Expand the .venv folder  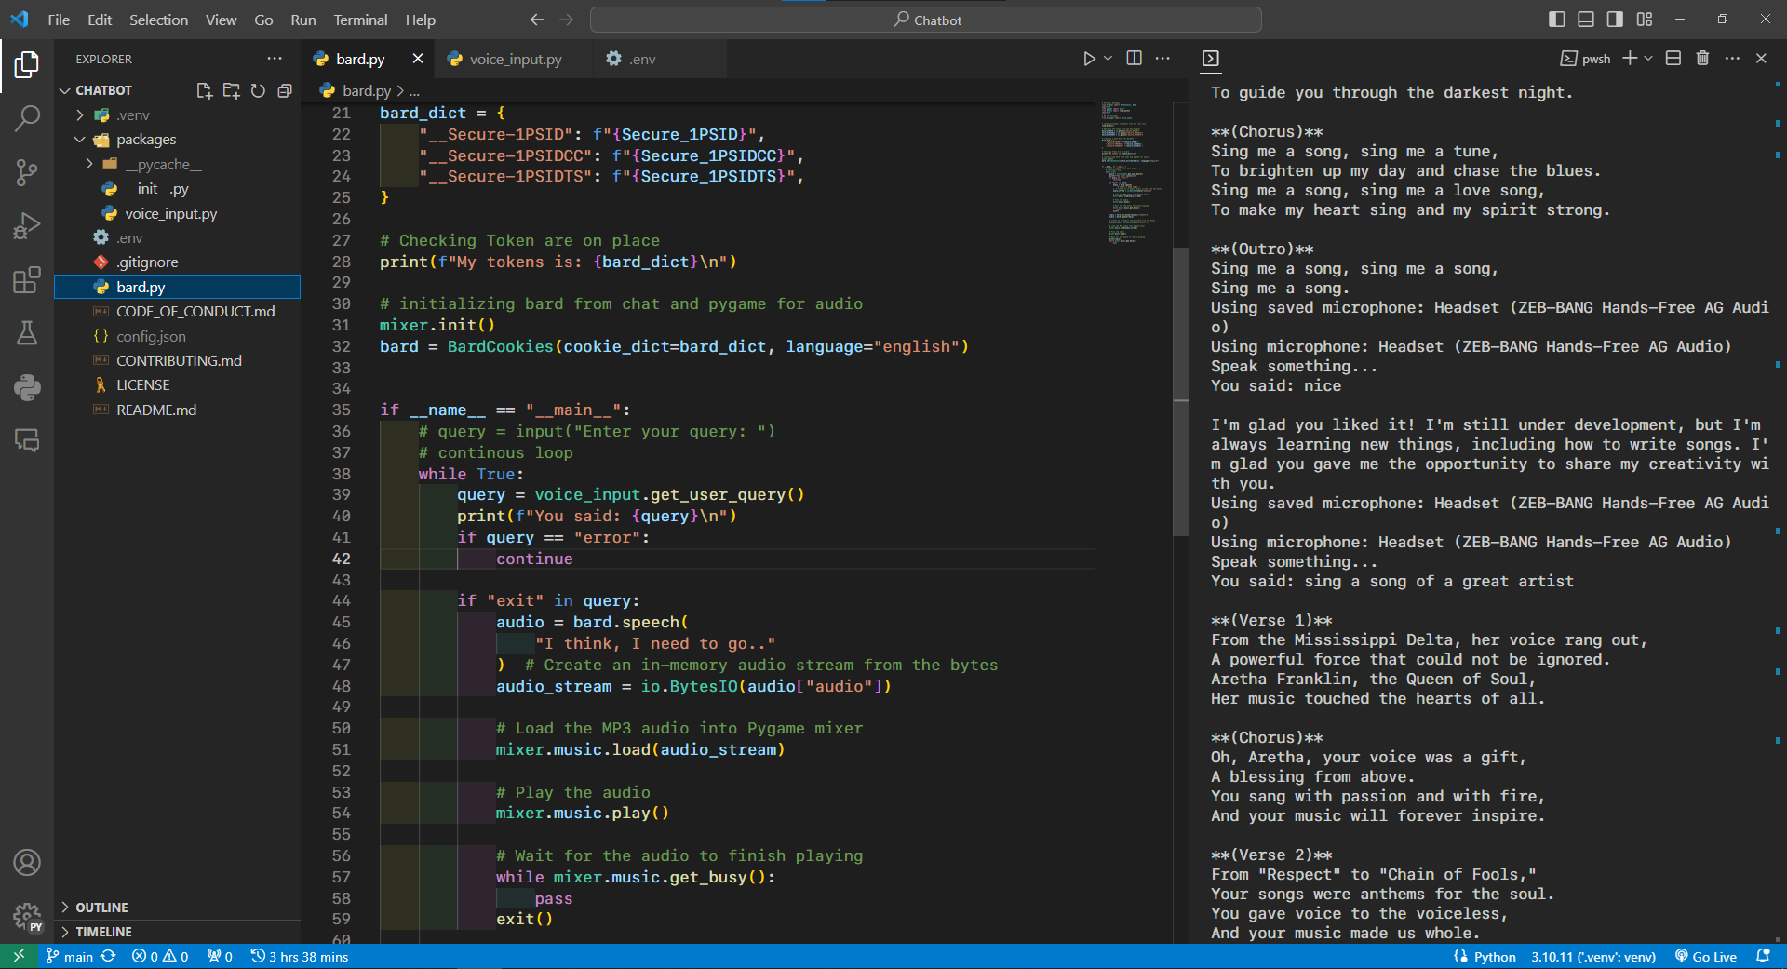click(132, 115)
